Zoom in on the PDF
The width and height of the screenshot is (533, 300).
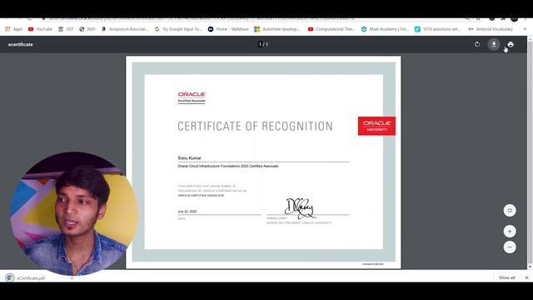(x=510, y=232)
